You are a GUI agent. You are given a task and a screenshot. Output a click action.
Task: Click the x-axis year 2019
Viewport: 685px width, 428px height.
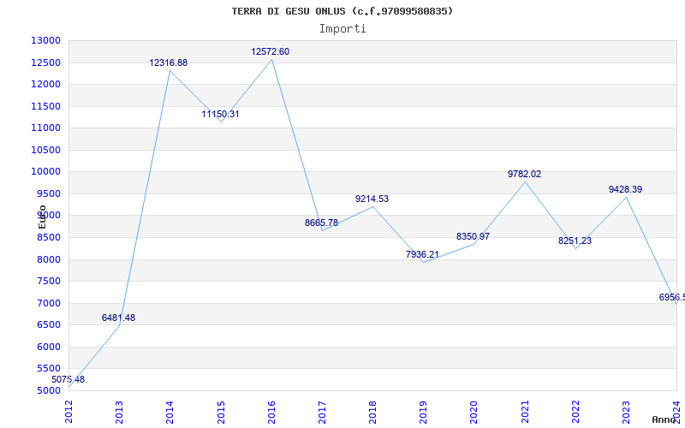point(423,413)
